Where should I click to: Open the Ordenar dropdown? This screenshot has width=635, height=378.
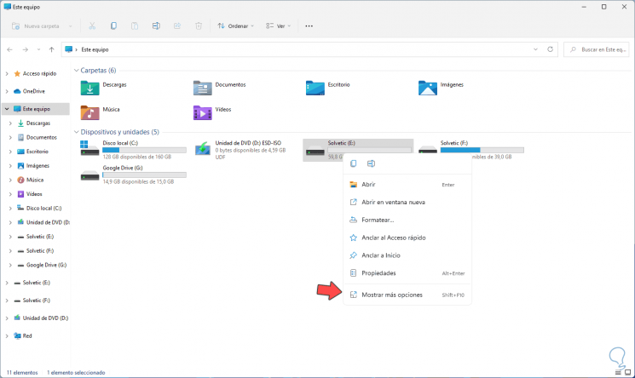(x=236, y=26)
